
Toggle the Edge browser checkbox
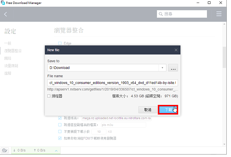[60, 43]
